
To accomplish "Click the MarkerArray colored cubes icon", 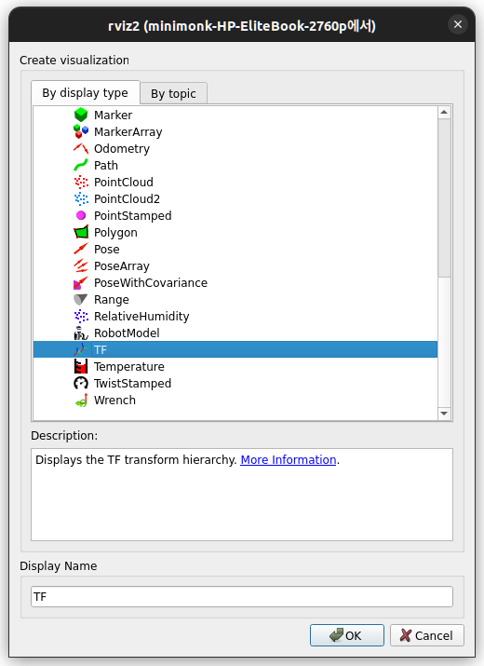I will (81, 131).
